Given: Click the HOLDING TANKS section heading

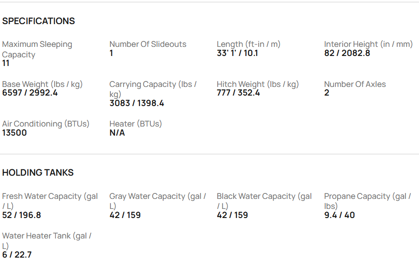Looking at the screenshot, I should pyautogui.click(x=38, y=173).
